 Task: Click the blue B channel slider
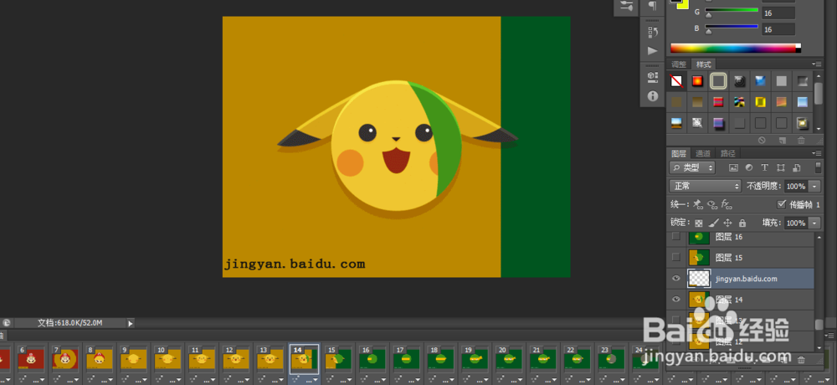732,26
